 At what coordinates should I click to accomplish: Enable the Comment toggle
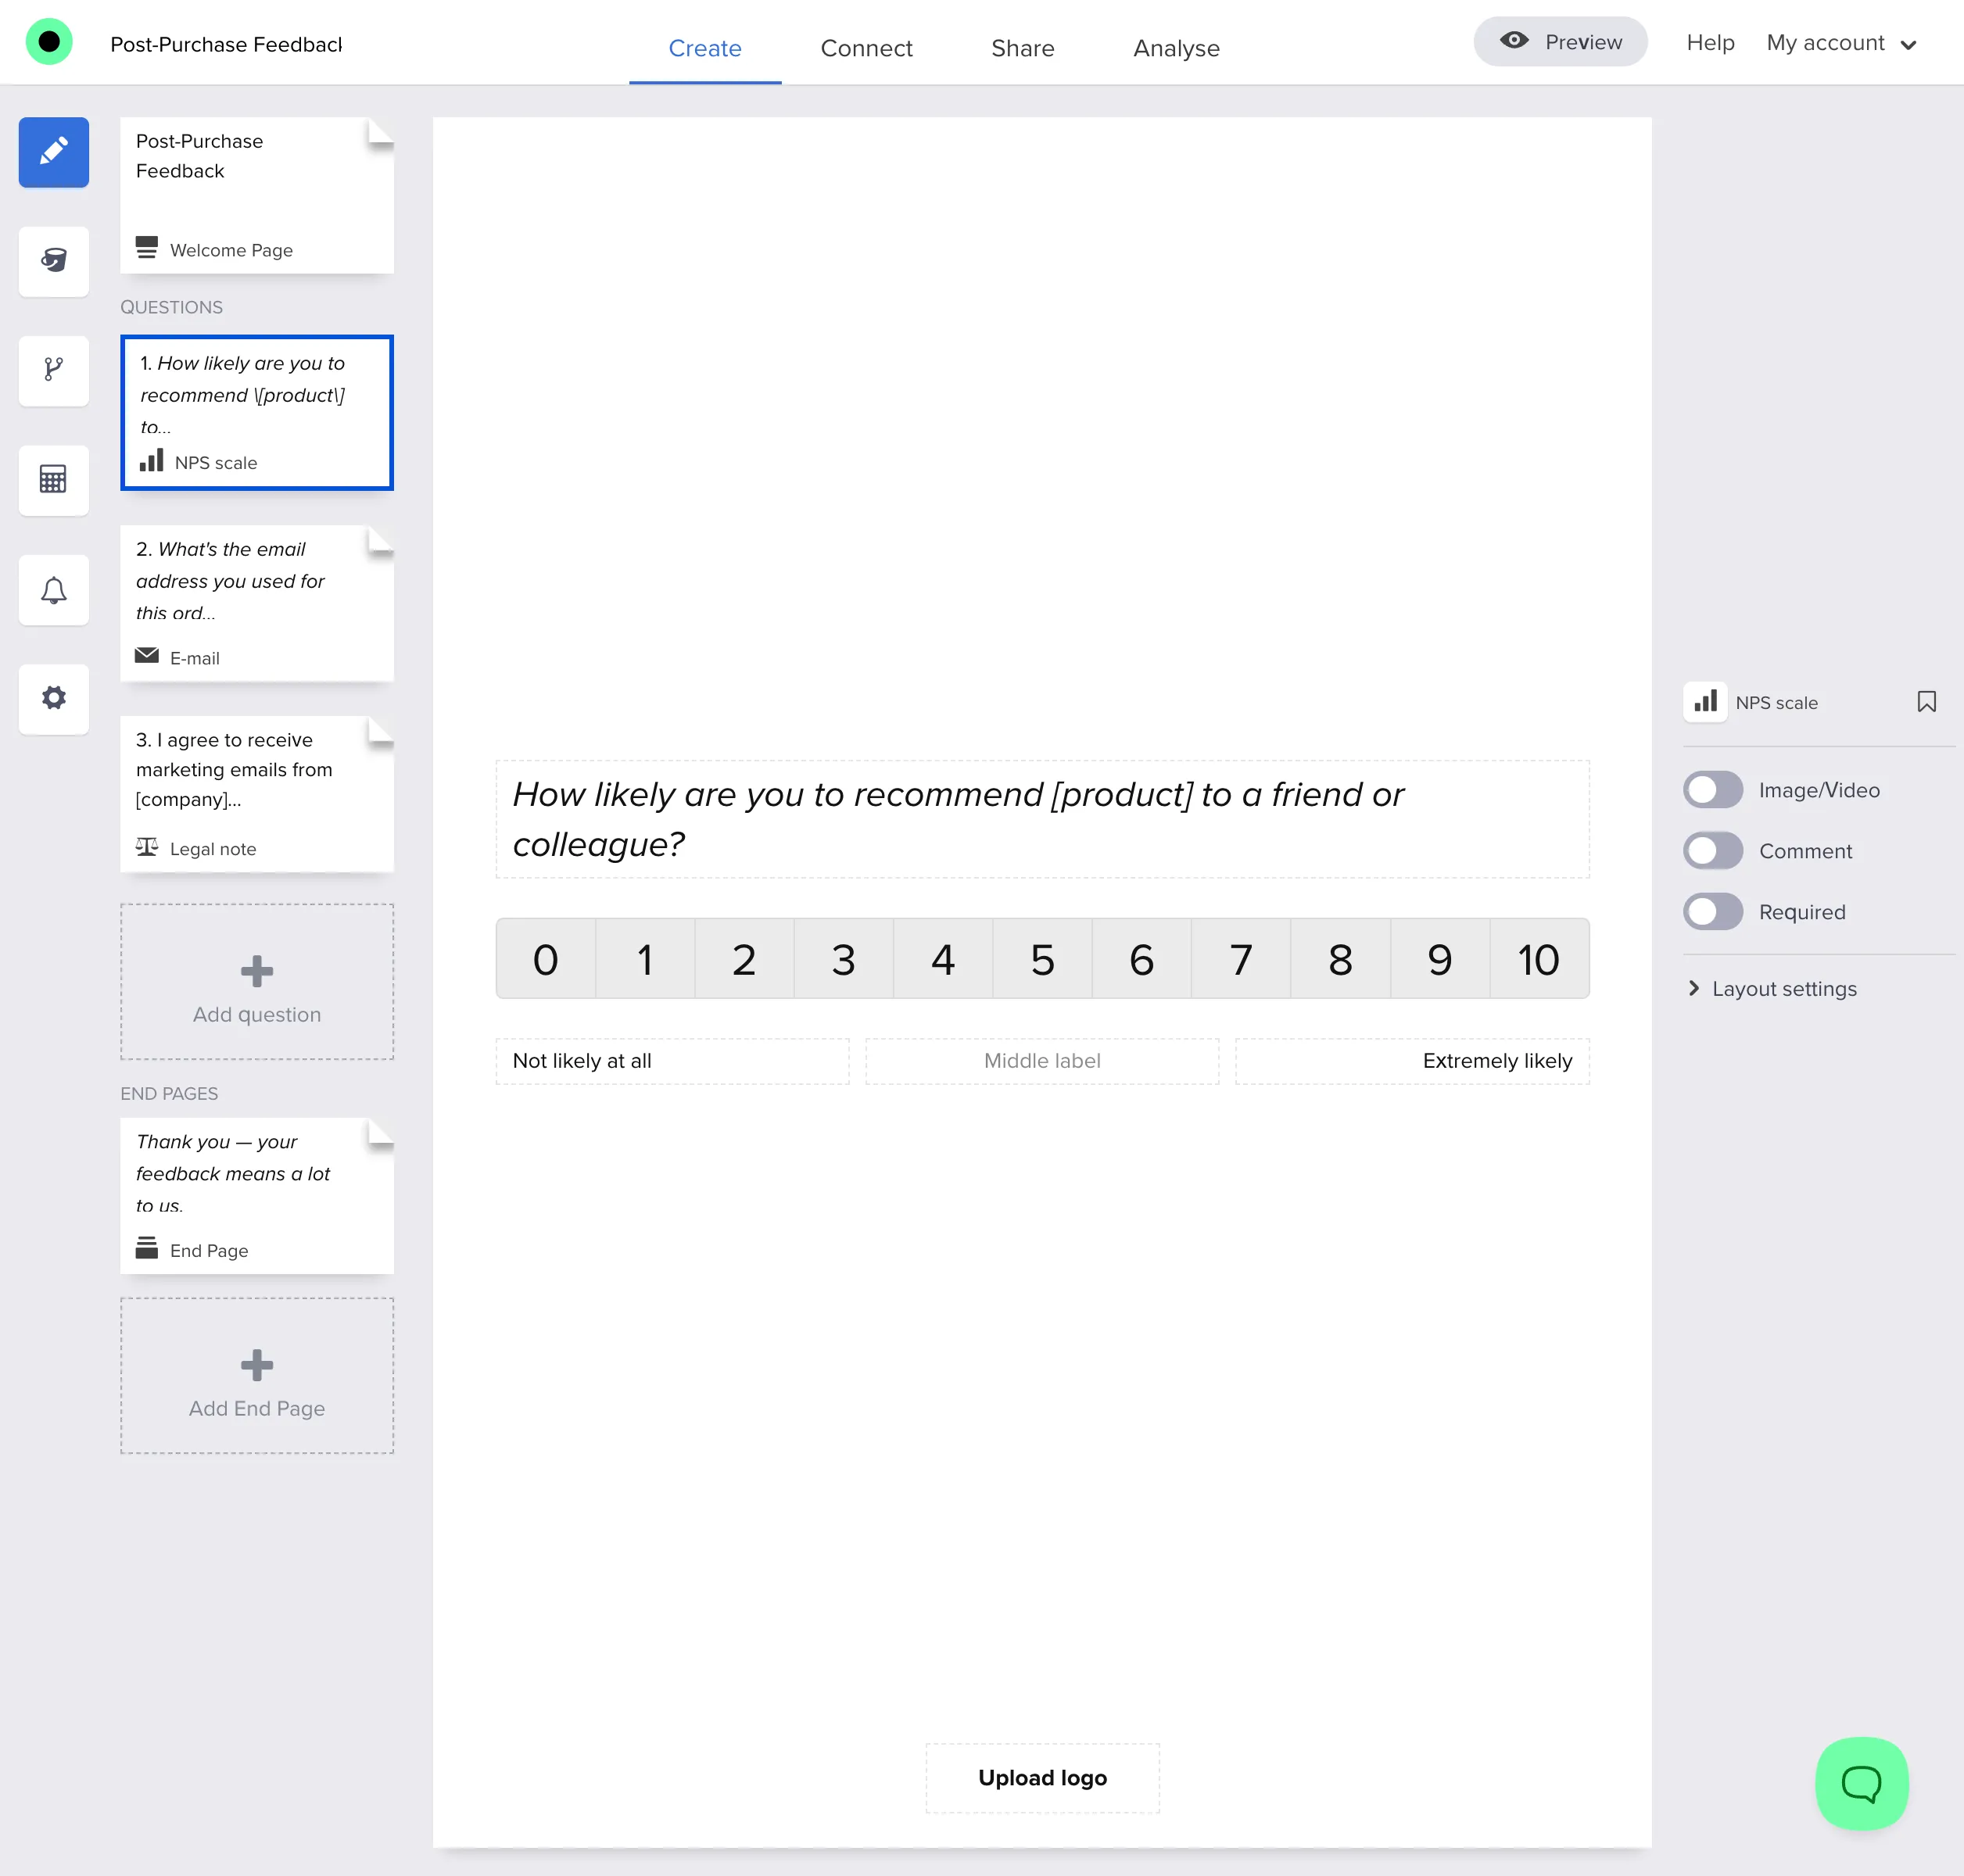1713,851
